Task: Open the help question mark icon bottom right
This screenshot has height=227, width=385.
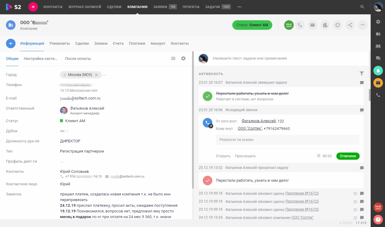Action: [378, 219]
